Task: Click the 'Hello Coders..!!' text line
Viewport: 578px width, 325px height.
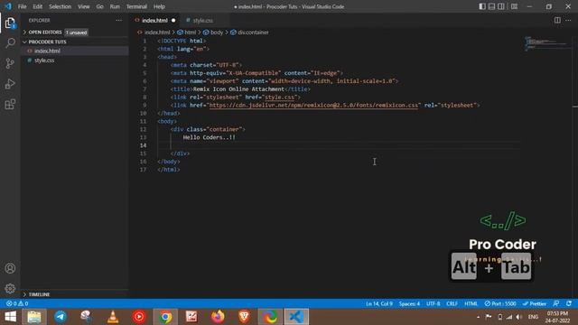Action: click(209, 137)
